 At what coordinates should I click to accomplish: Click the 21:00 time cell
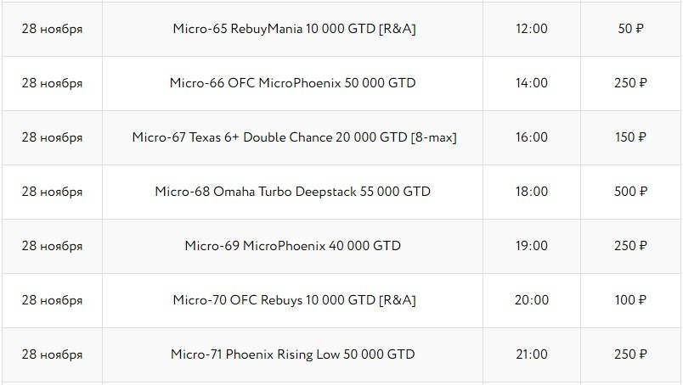tap(532, 354)
